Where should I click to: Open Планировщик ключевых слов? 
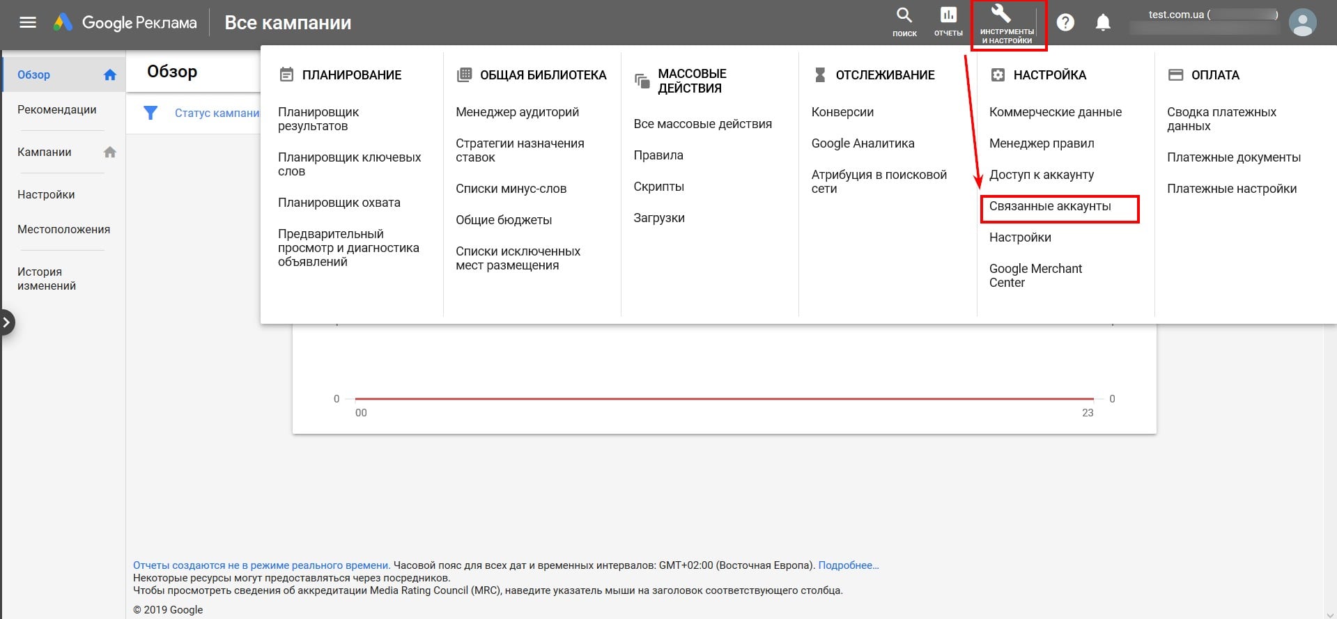[x=349, y=164]
